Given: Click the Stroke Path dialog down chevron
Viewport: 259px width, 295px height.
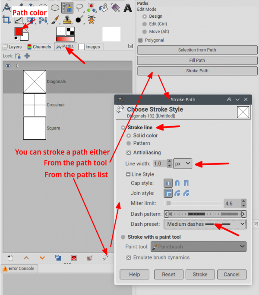Looking at the screenshot, I should pos(237,99).
